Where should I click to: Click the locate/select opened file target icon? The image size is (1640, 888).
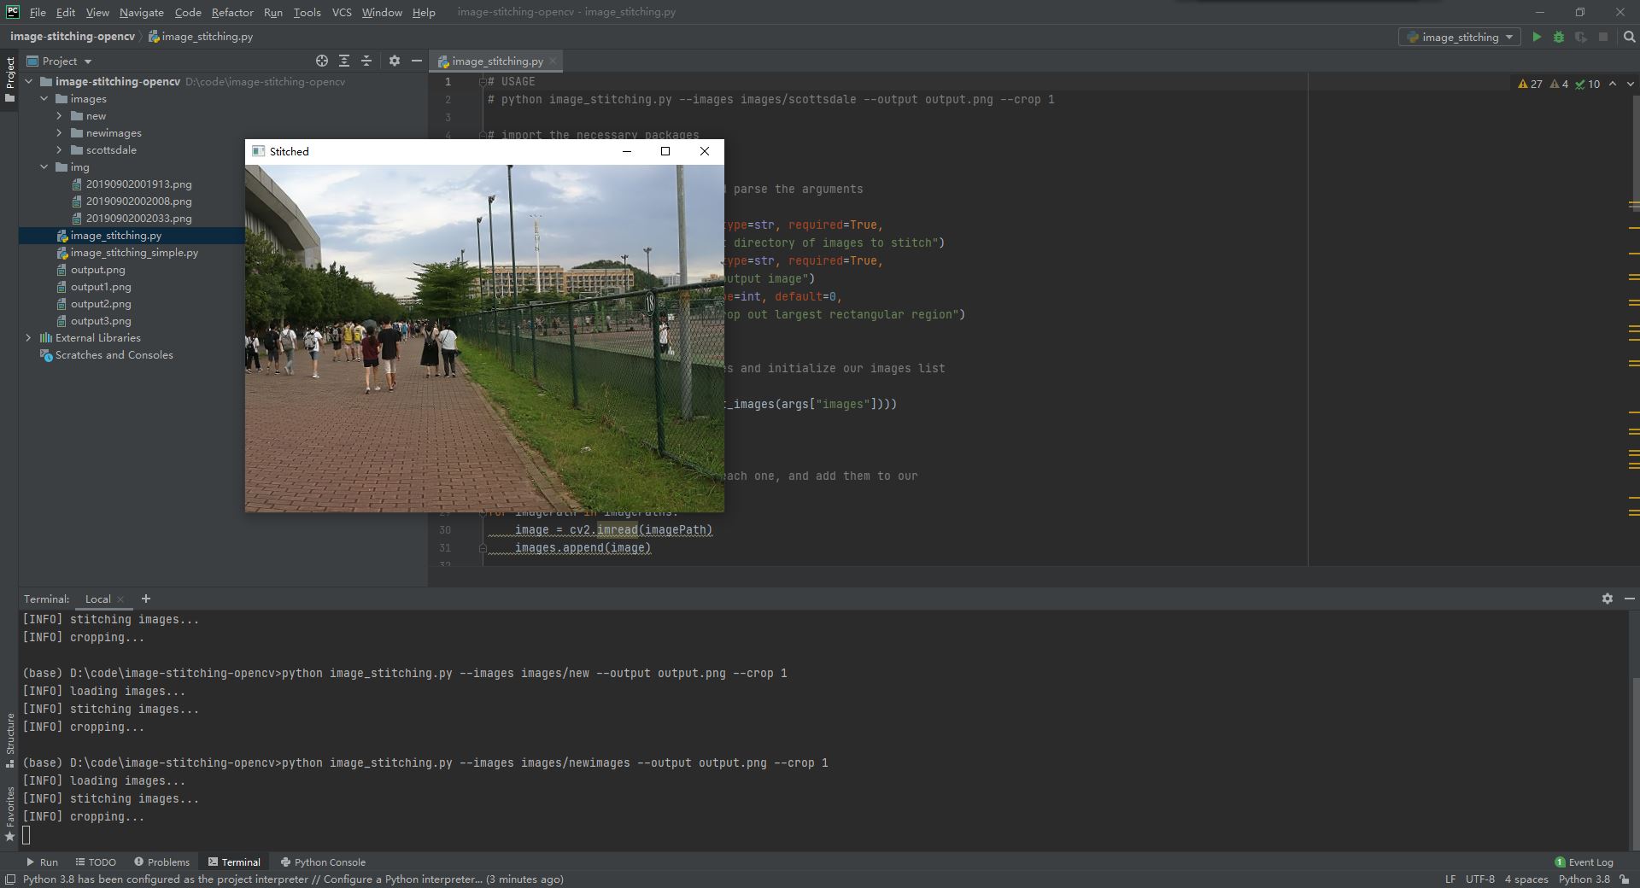click(x=322, y=61)
